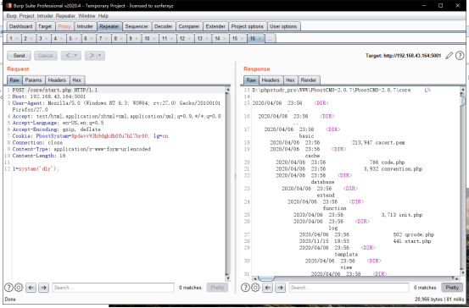
Task: Open request search settings gear icon
Action: [x=19, y=288]
